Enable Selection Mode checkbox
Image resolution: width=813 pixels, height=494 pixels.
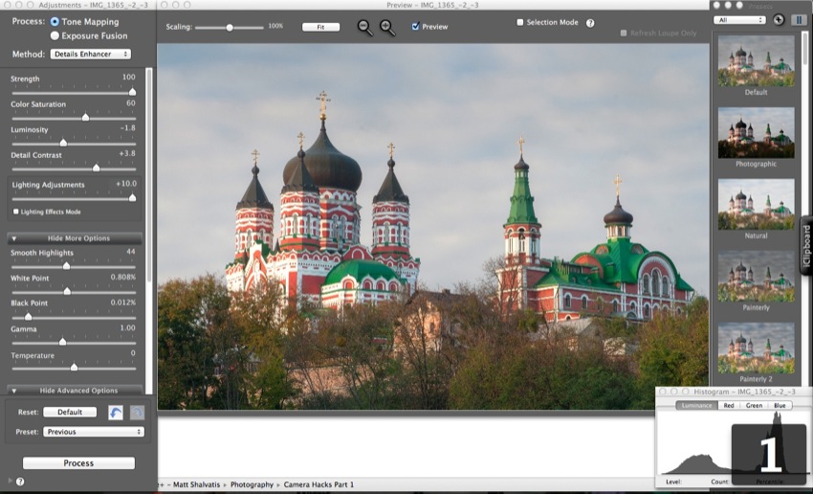click(x=520, y=22)
